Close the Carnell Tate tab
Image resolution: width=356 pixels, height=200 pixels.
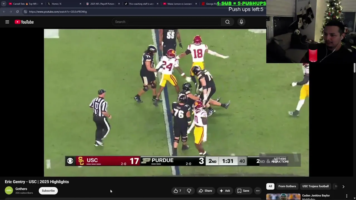tap(42, 4)
